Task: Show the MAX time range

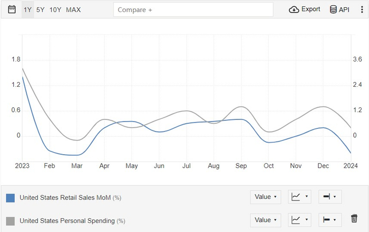Action: 73,9
